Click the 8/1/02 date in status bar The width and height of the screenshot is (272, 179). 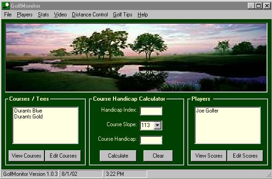[x=81, y=174]
